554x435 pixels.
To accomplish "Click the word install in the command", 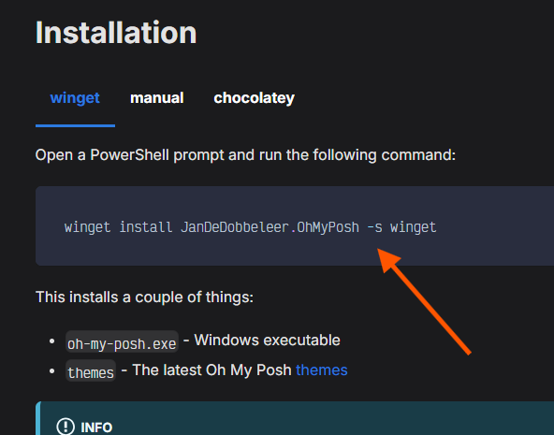I will pos(146,227).
